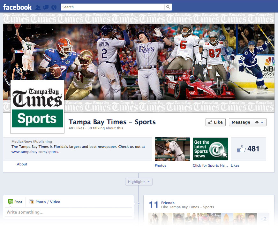Click 'Like Tampa Bay Times – Sports' text
This screenshot has height=236, width=278.
point(187,207)
